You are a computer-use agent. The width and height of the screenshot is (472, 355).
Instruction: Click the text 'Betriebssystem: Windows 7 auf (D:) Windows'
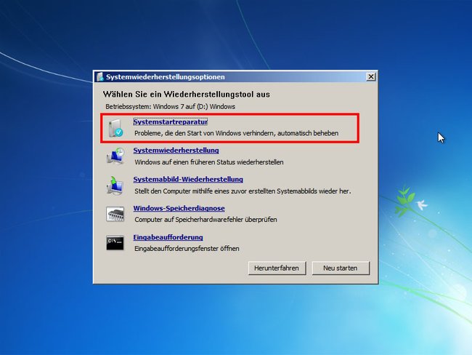[171, 106]
